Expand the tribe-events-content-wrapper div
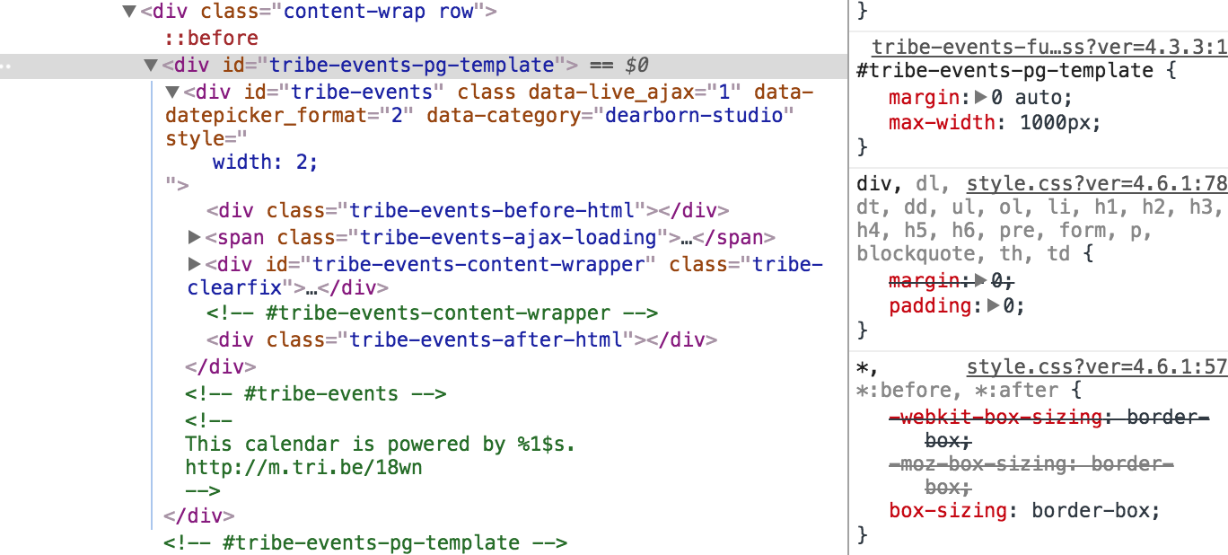 click(194, 265)
